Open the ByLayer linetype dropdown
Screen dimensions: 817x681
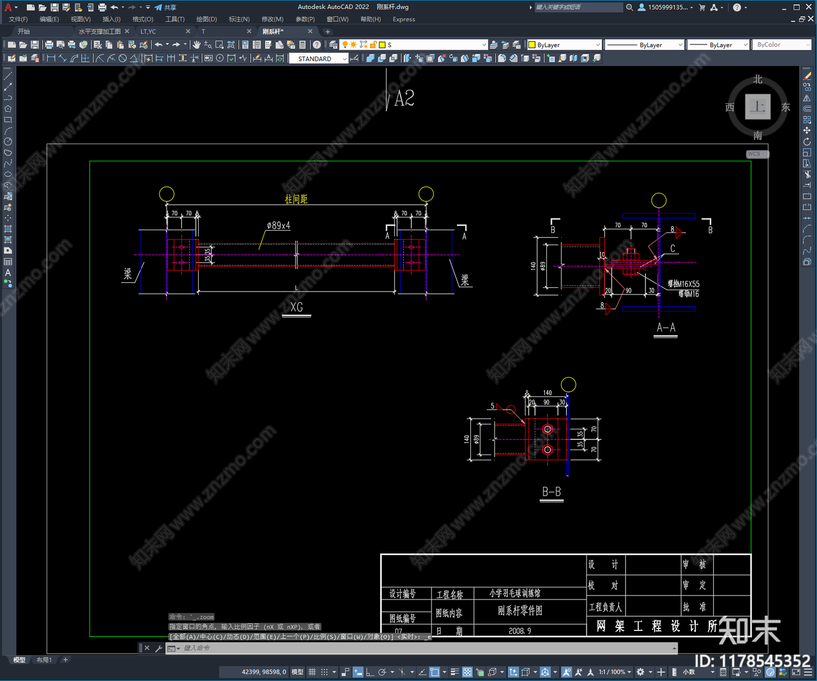680,45
